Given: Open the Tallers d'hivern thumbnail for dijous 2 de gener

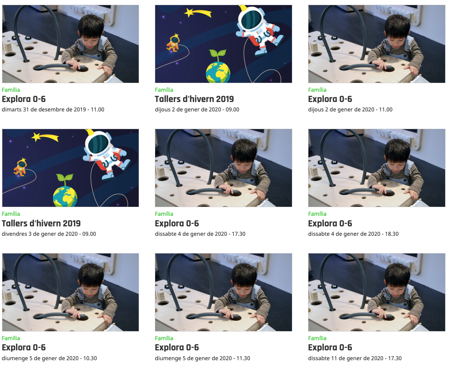Looking at the screenshot, I should point(223,44).
